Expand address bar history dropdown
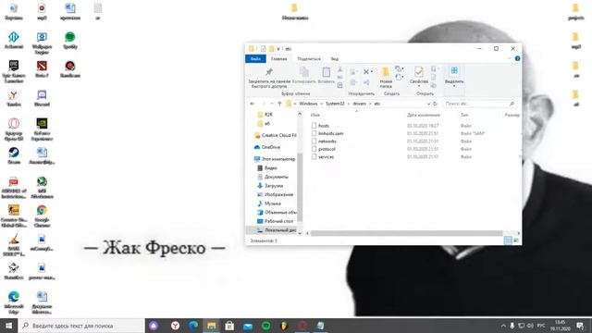592x333 pixels. 428,104
